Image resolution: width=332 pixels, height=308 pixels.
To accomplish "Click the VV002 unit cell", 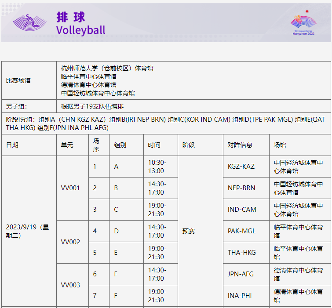I will 70,242.
